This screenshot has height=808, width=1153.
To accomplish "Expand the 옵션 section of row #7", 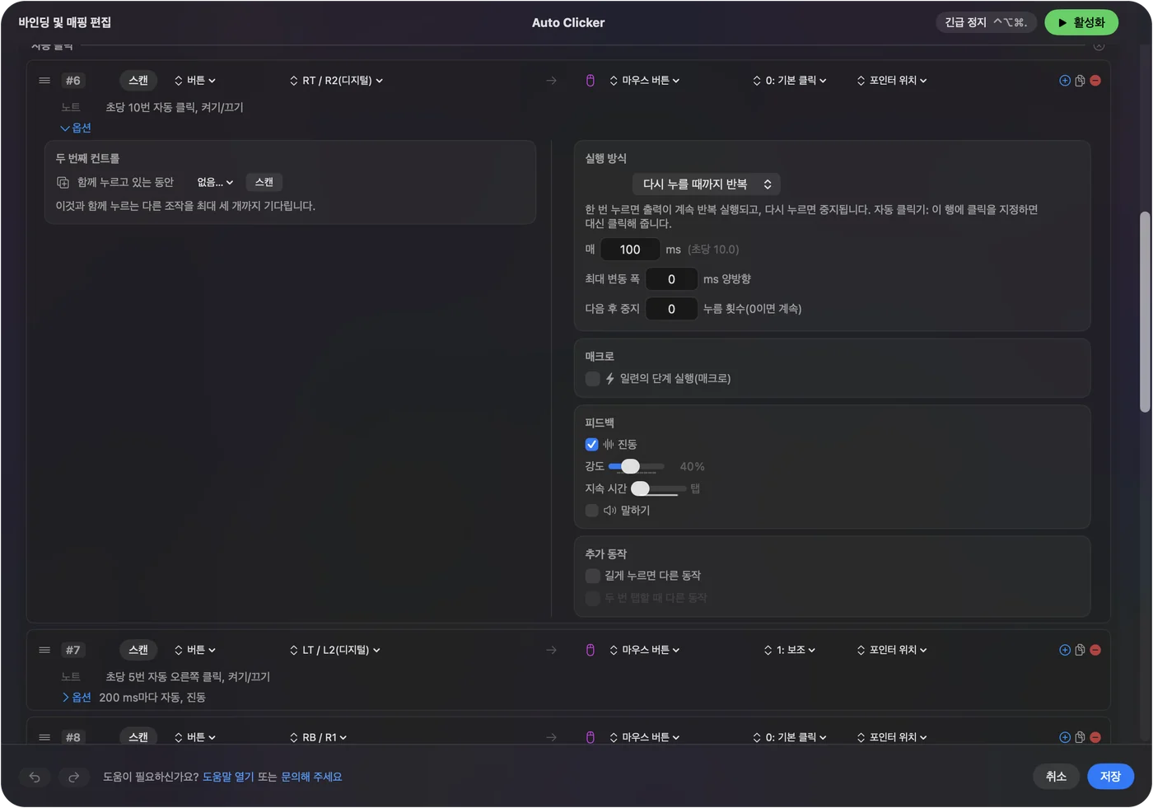I will pos(76,698).
